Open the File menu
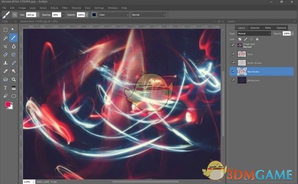Image resolution: width=298 pixels, height=184 pixels. pos(4,8)
